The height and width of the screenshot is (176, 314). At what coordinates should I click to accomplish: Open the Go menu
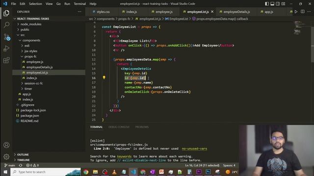58,4
